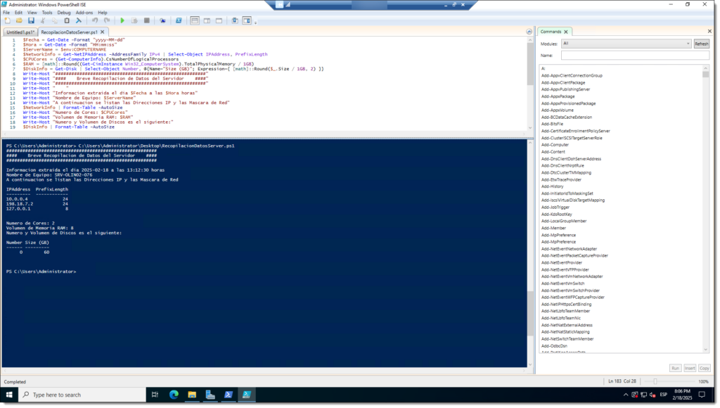Open File Explorer from the taskbar
Viewport: 720px width, 408px height.
tap(192, 395)
